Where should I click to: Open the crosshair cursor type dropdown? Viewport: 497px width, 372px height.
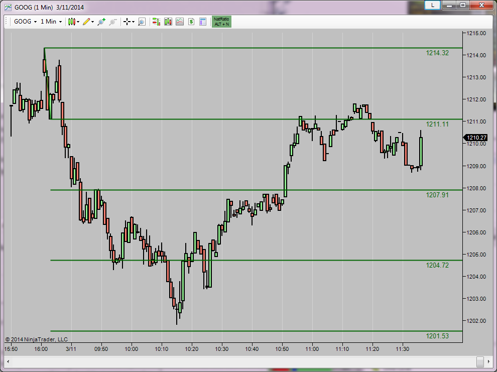129,22
